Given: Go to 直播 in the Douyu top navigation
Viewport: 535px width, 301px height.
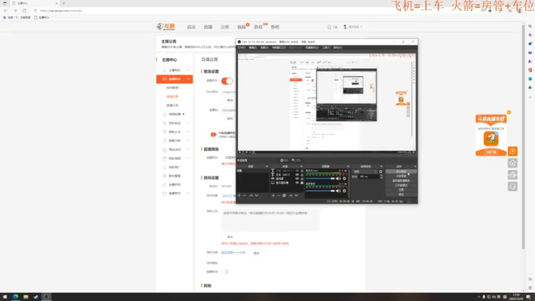Looking at the screenshot, I should (x=208, y=27).
